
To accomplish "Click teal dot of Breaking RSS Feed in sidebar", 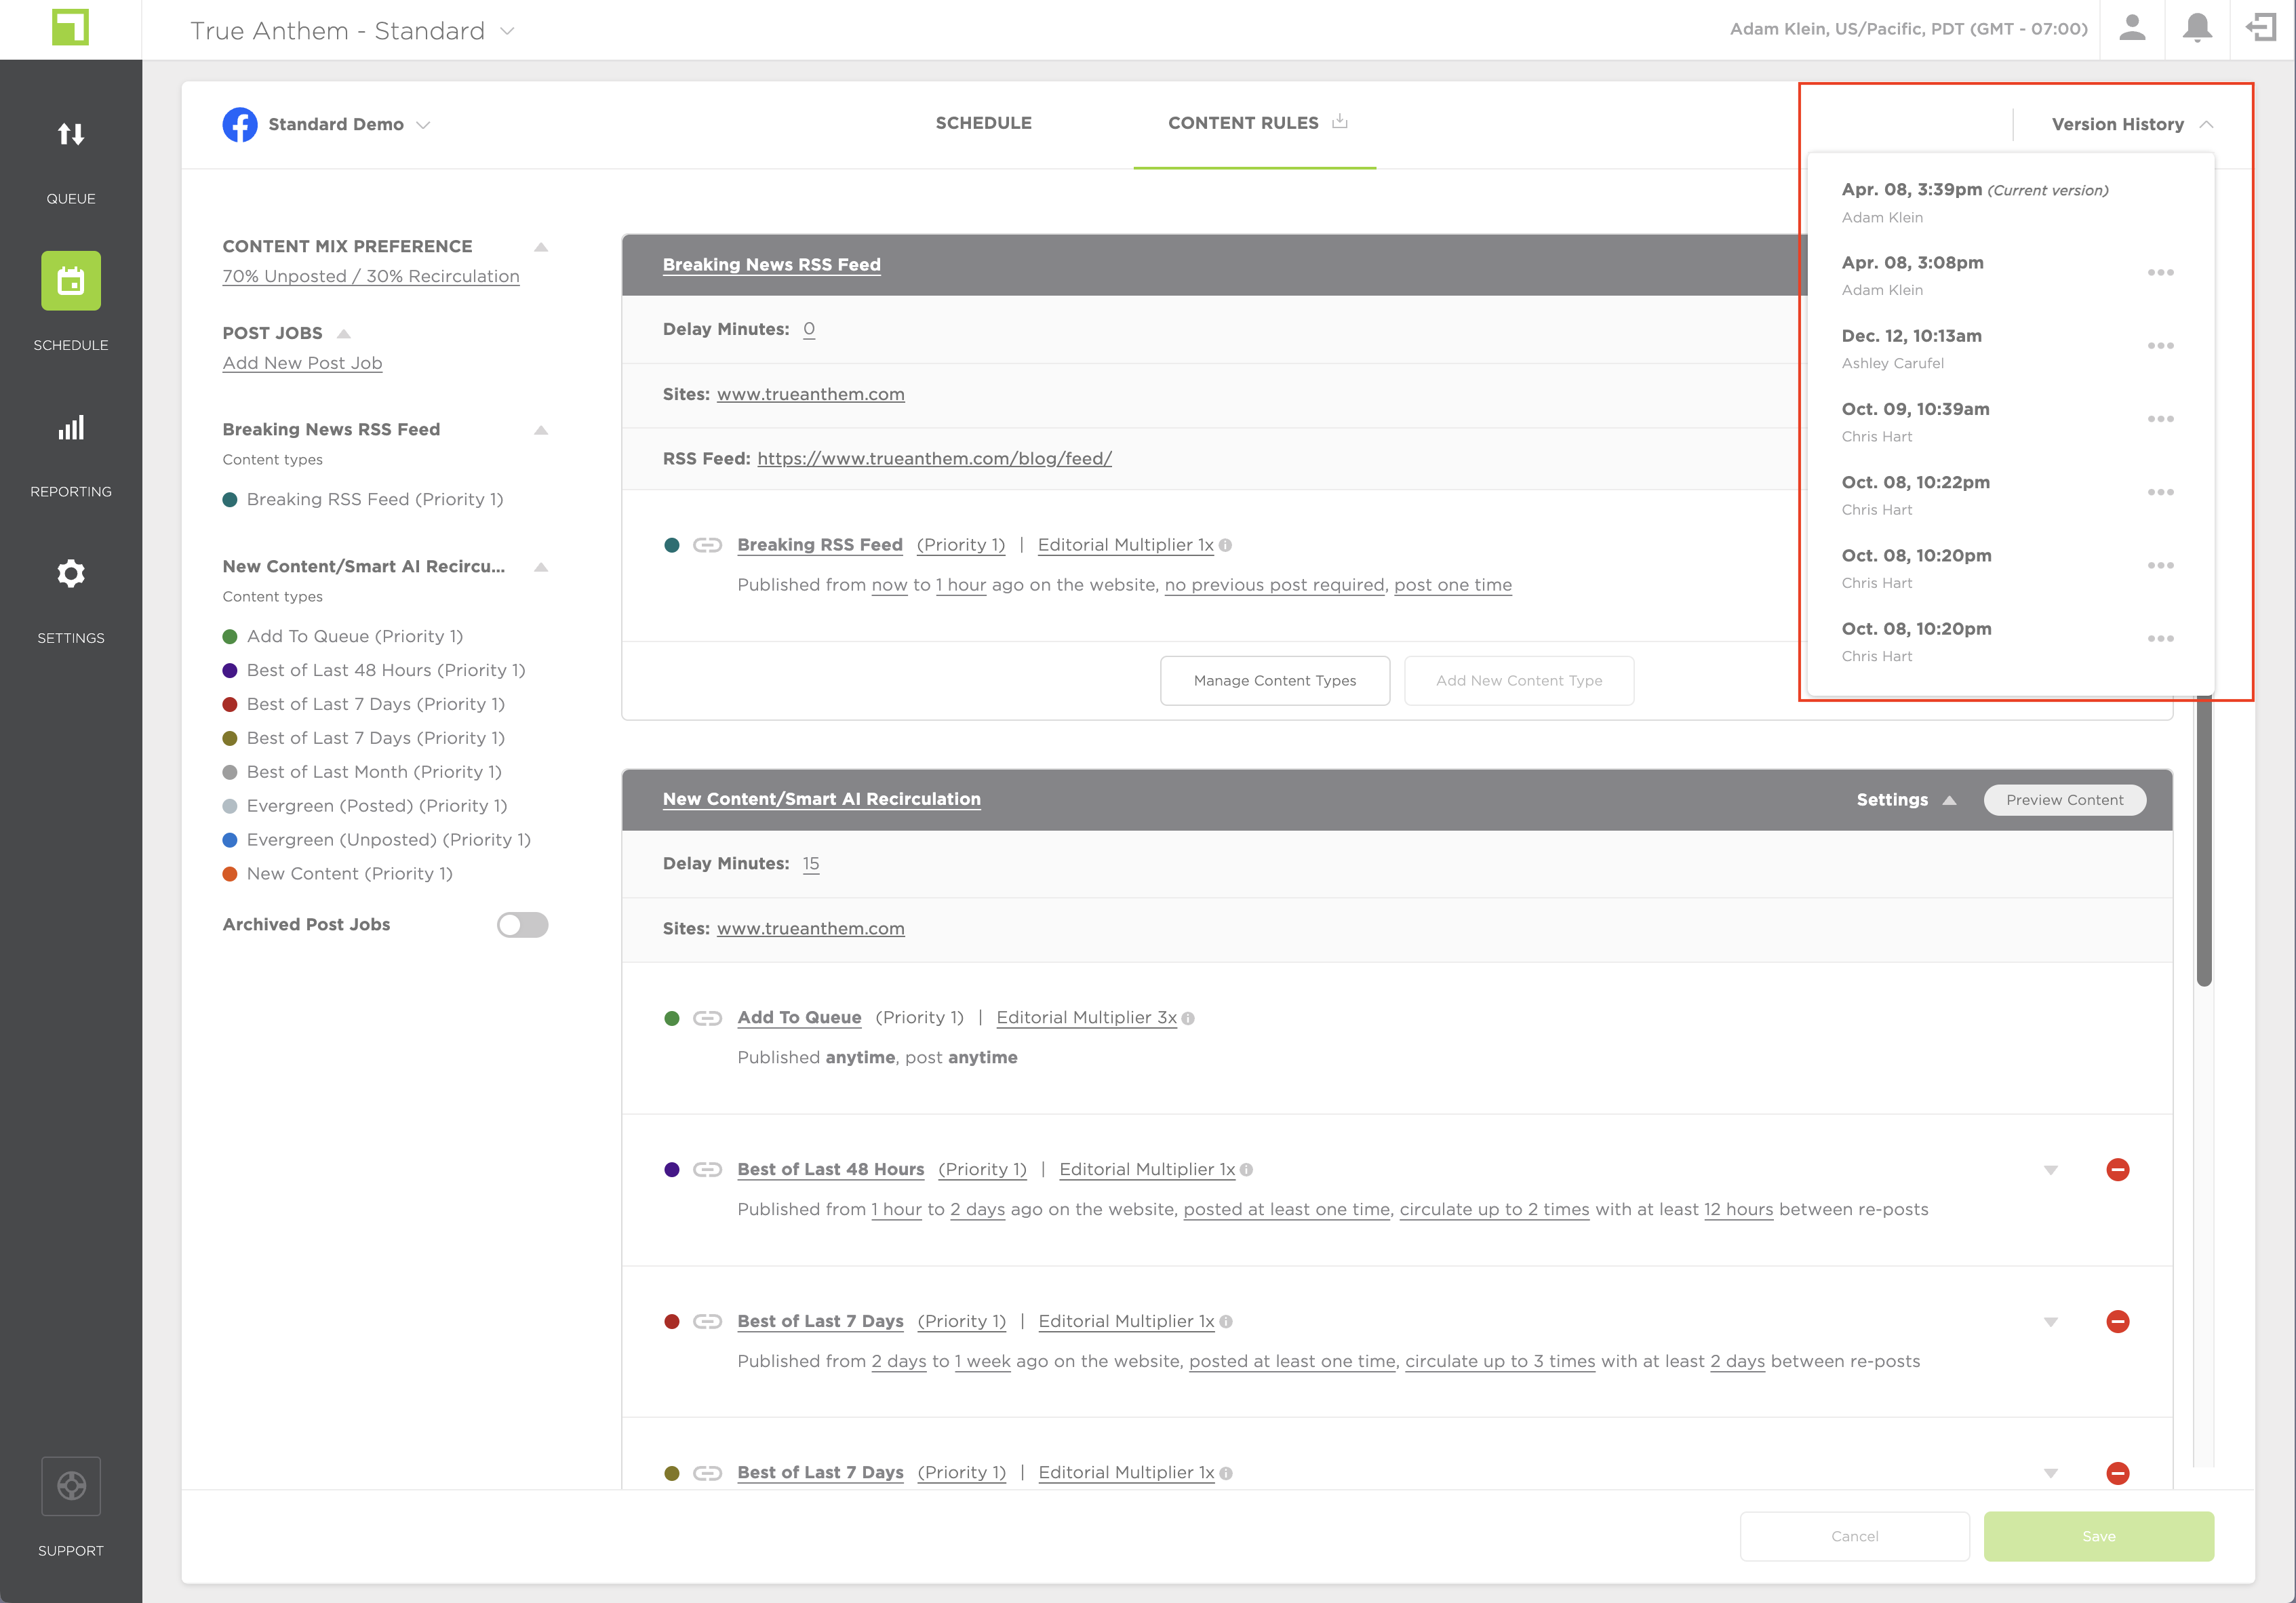I will pyautogui.click(x=230, y=500).
